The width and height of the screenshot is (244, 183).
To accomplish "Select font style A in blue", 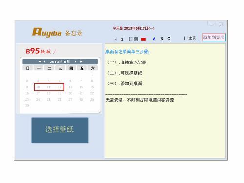I will coord(154,39).
